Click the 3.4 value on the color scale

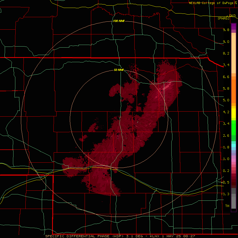pos(226,124)
